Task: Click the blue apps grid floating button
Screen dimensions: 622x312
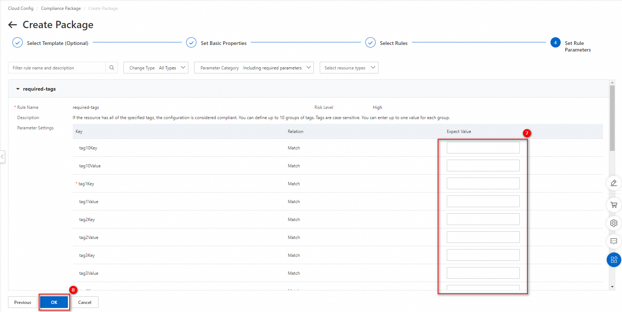Action: point(614,260)
